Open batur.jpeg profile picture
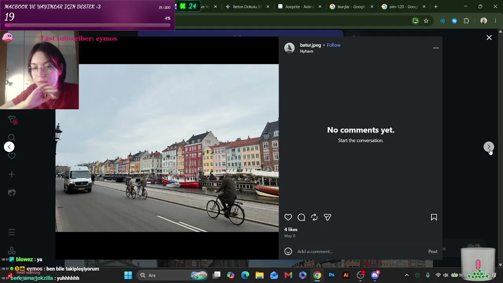The height and width of the screenshot is (283, 503). (x=289, y=48)
